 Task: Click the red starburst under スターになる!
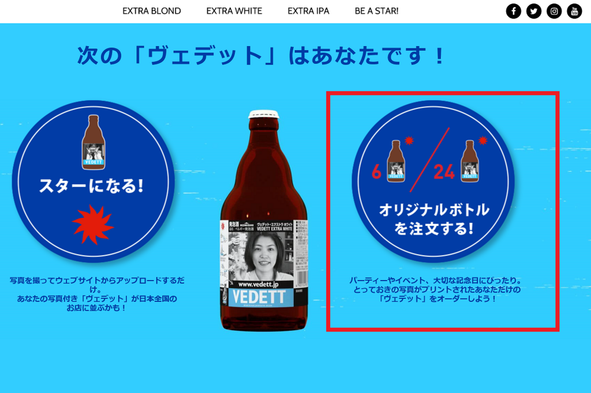(93, 225)
